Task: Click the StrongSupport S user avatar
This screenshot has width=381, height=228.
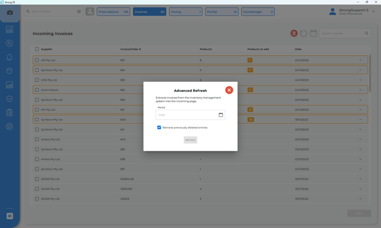Action: [332, 12]
